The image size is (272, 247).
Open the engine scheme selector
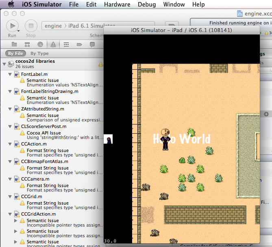pos(53,26)
